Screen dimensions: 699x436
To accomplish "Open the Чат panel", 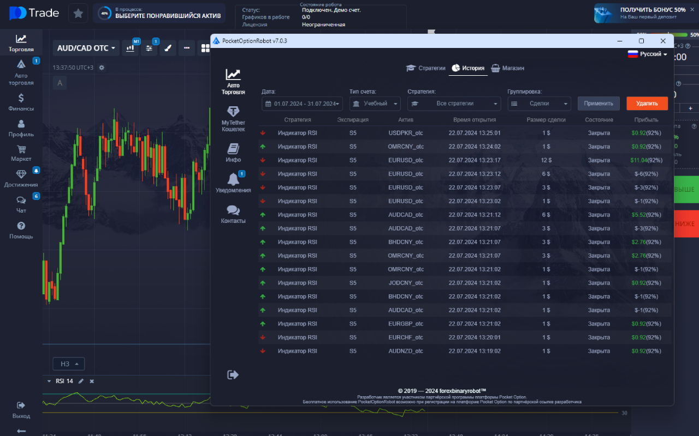I will click(21, 204).
